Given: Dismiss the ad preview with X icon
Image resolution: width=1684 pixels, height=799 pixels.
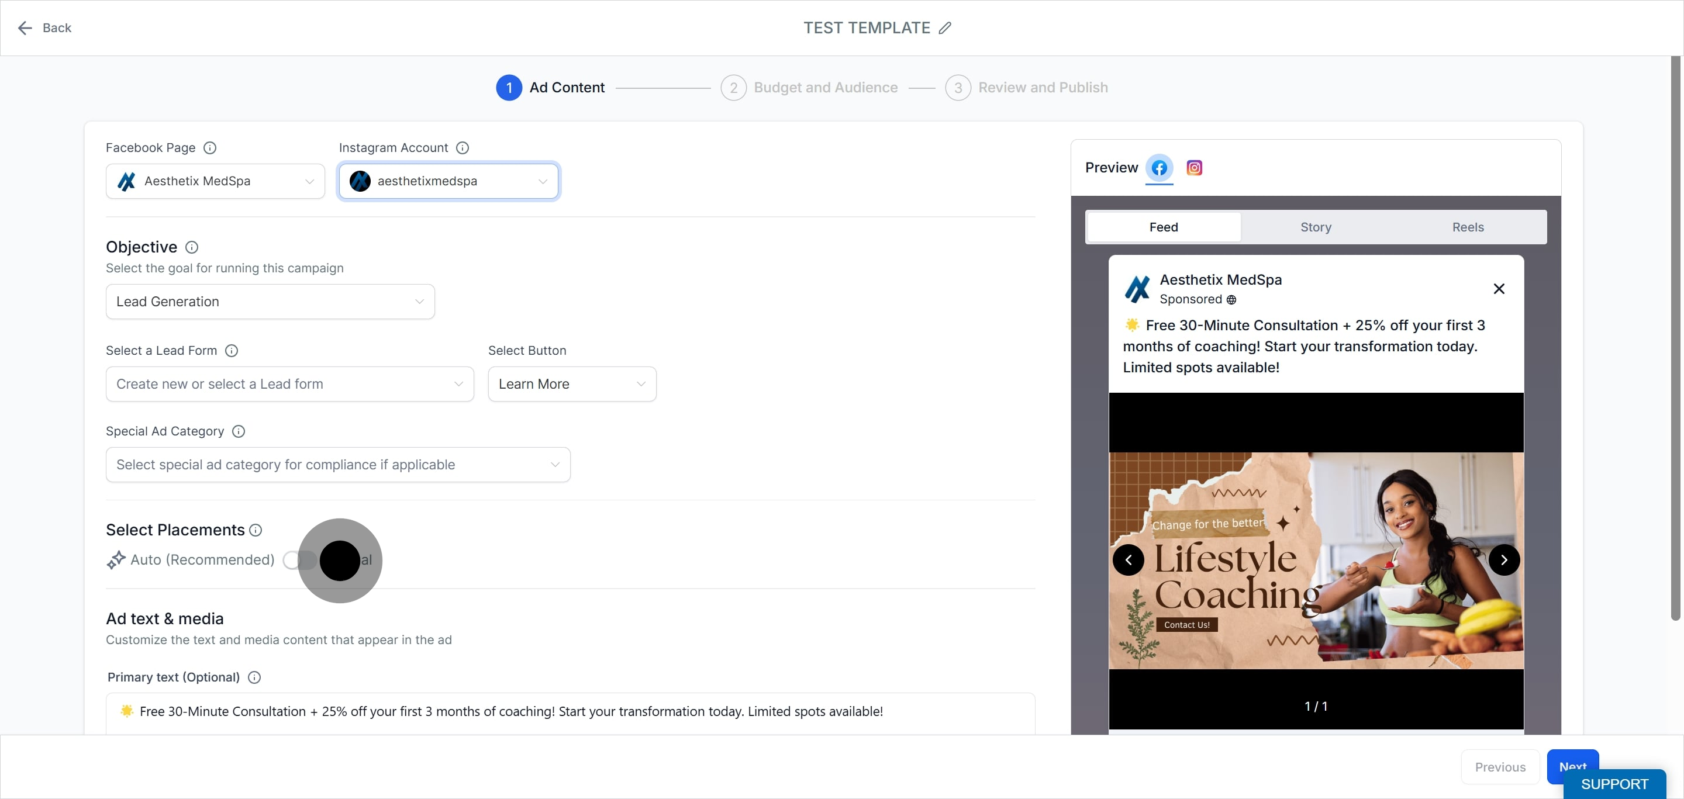Looking at the screenshot, I should 1499,289.
